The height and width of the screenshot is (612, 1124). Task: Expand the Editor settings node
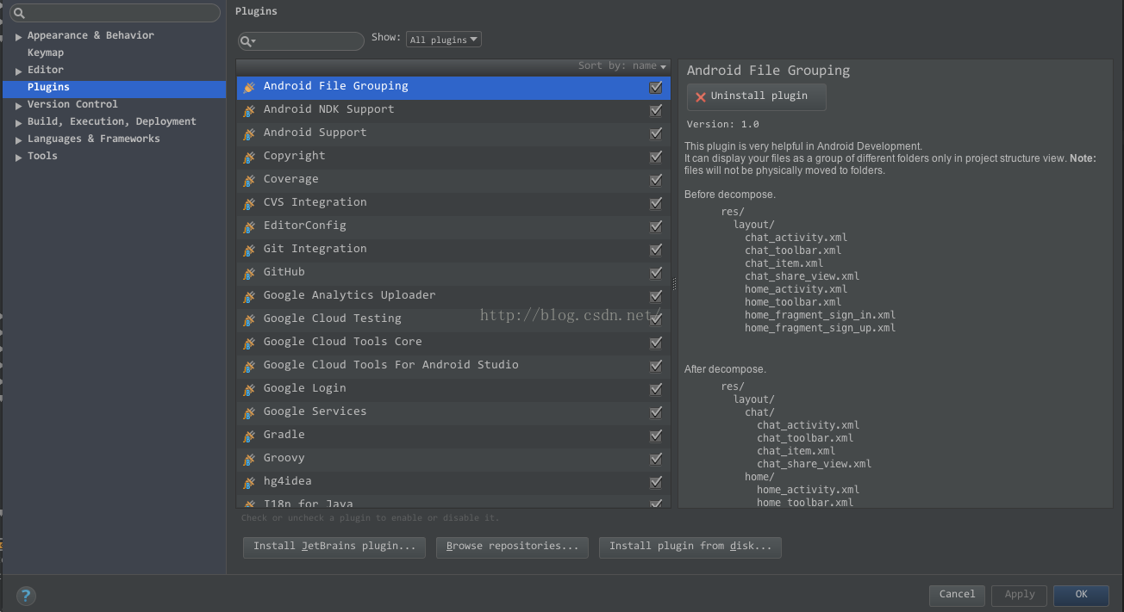[x=19, y=71]
